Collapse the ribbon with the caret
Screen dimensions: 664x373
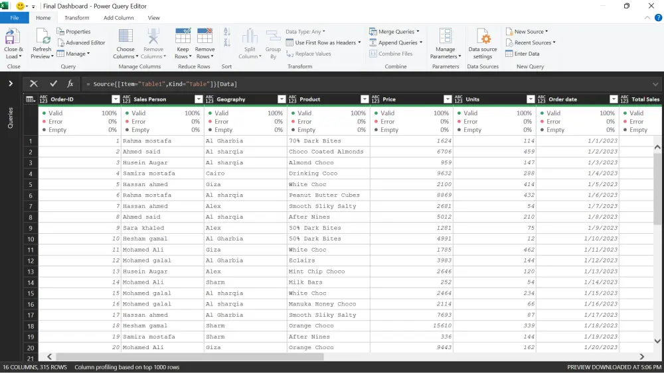(x=647, y=18)
